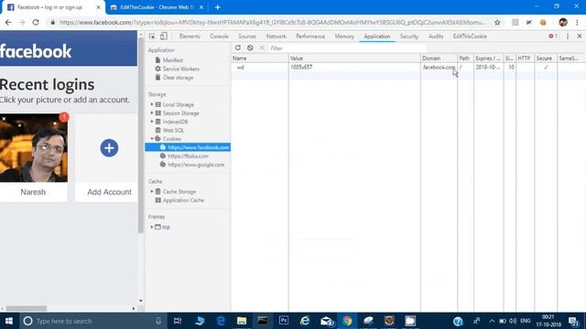
Task: Click the browser address bar URL
Action: click(272, 22)
